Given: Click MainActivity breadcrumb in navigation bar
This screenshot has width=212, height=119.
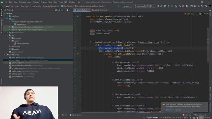Looking at the screenshot, I should (67, 6).
